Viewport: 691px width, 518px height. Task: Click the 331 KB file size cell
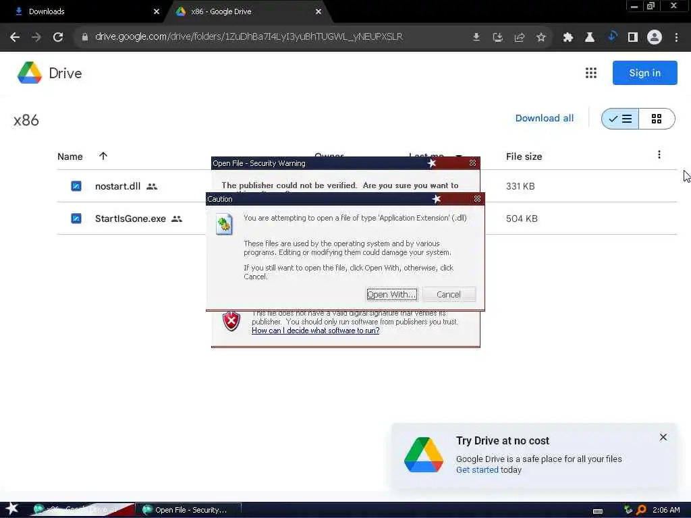coord(520,186)
